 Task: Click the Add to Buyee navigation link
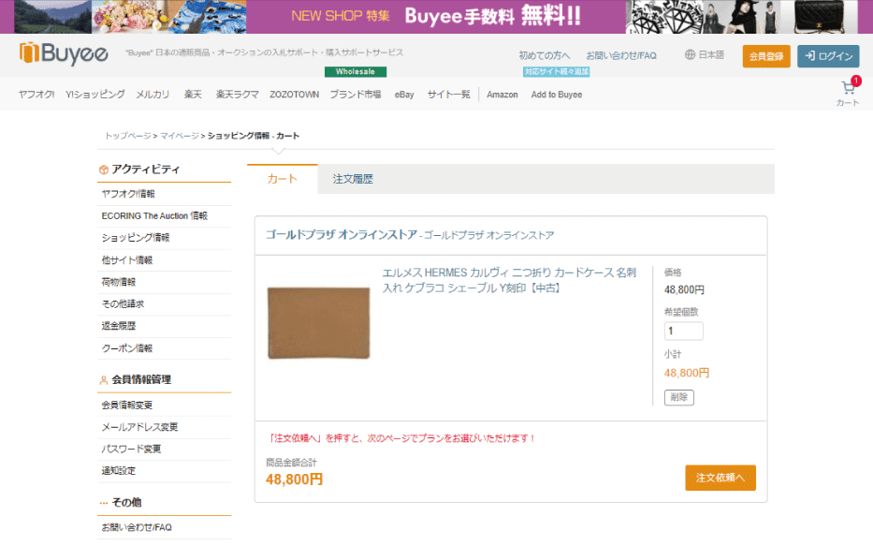pyautogui.click(x=556, y=95)
